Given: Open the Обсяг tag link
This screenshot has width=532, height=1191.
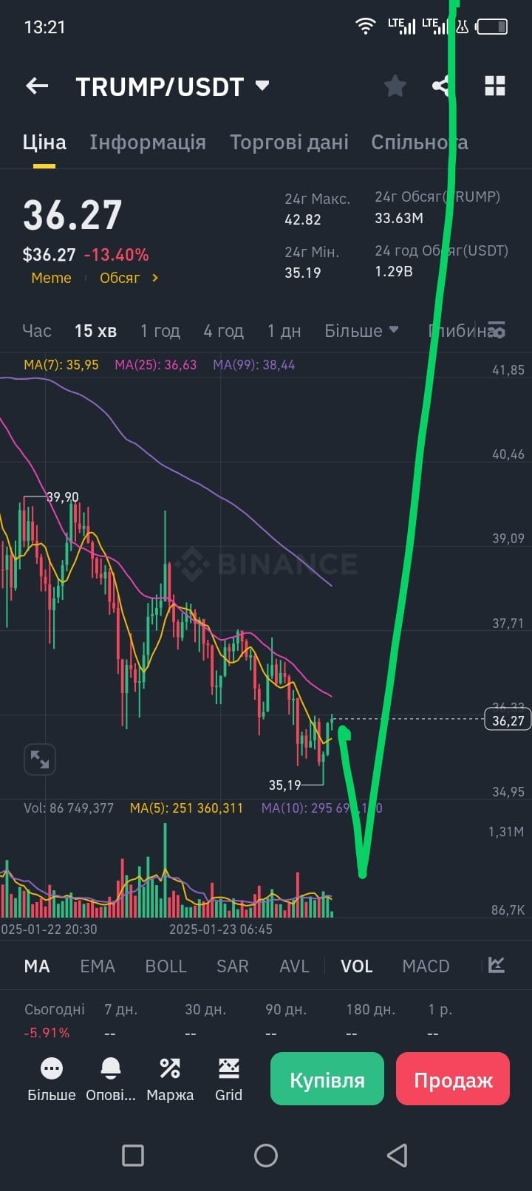Looking at the screenshot, I should click(x=129, y=278).
